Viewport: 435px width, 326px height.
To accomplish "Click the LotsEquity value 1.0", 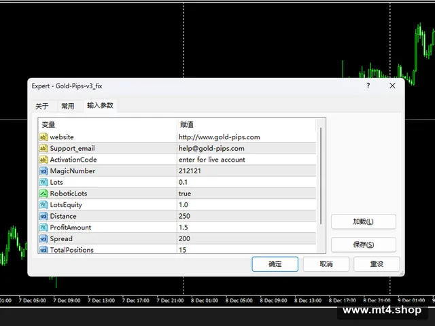I will pyautogui.click(x=184, y=205).
